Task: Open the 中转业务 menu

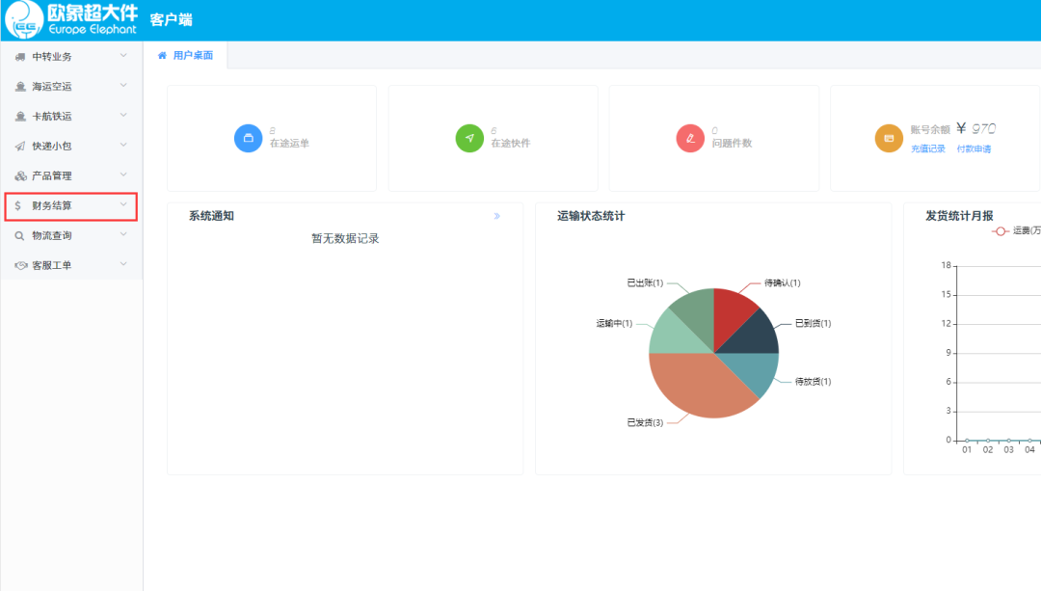Action: [x=71, y=57]
